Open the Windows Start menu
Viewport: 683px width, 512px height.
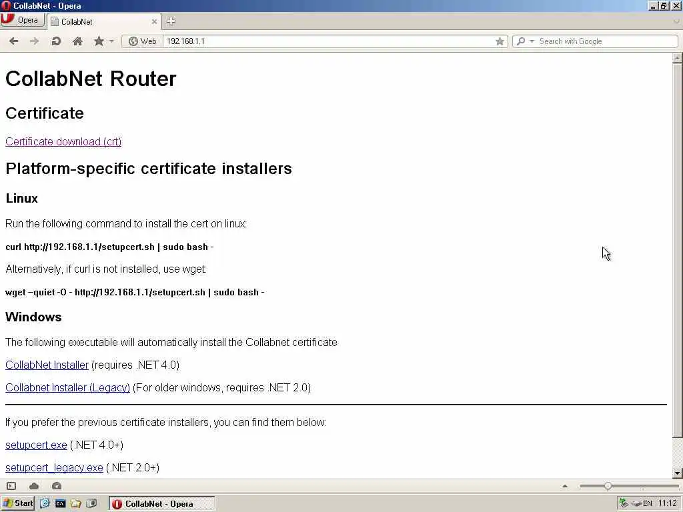17,503
